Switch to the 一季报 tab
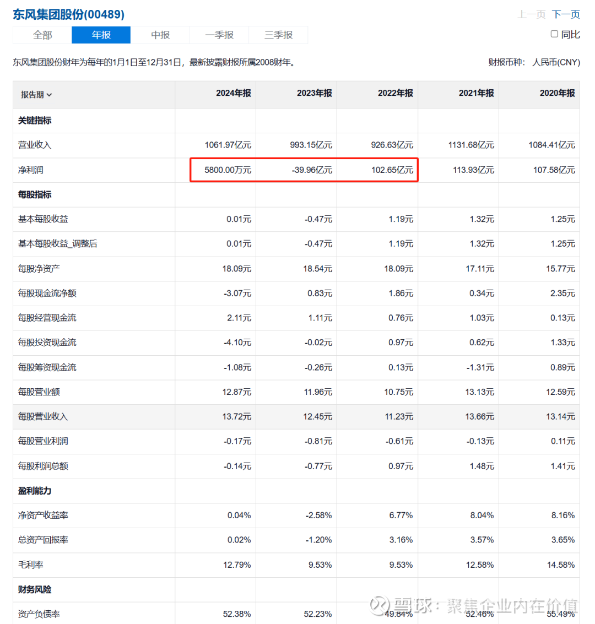Screen dimensions: 595x624 (x=219, y=35)
